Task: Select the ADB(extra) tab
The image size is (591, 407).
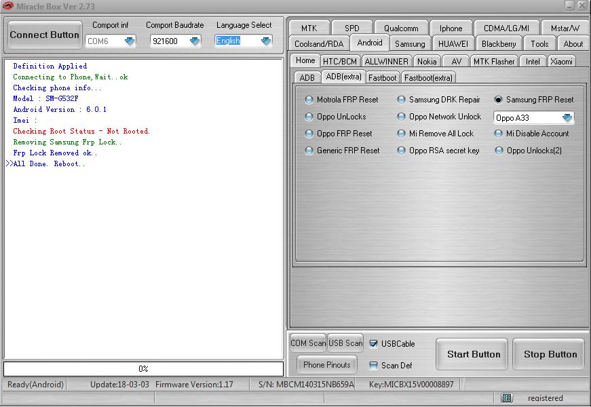Action: 343,77
